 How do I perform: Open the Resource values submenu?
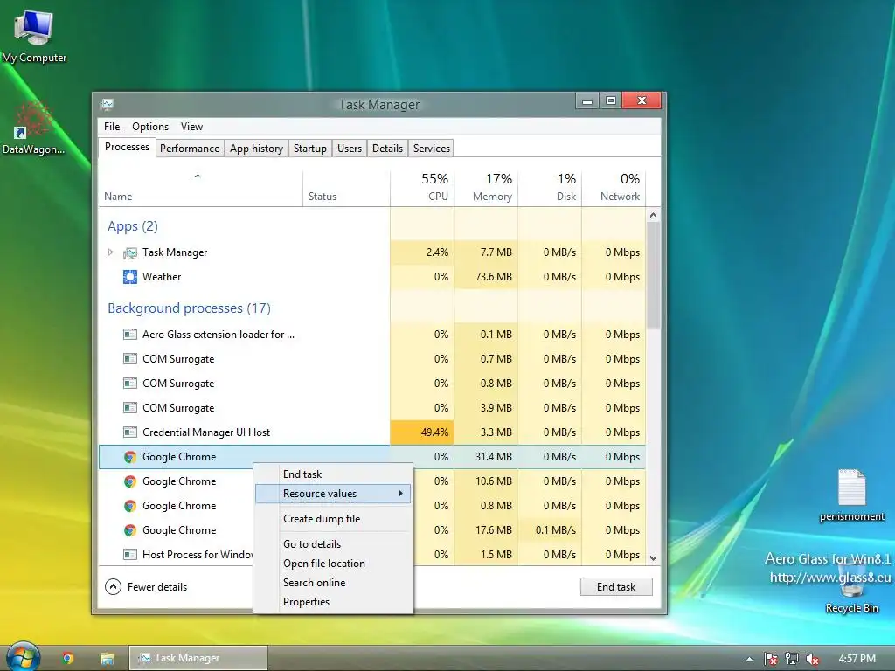tap(333, 494)
